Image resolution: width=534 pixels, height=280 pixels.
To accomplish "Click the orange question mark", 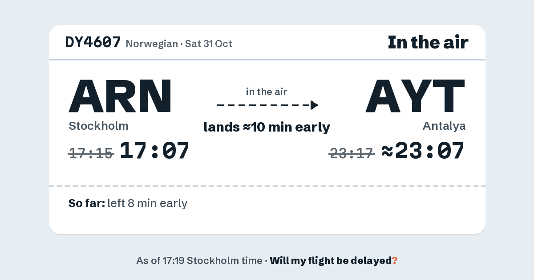I will pos(395,261).
